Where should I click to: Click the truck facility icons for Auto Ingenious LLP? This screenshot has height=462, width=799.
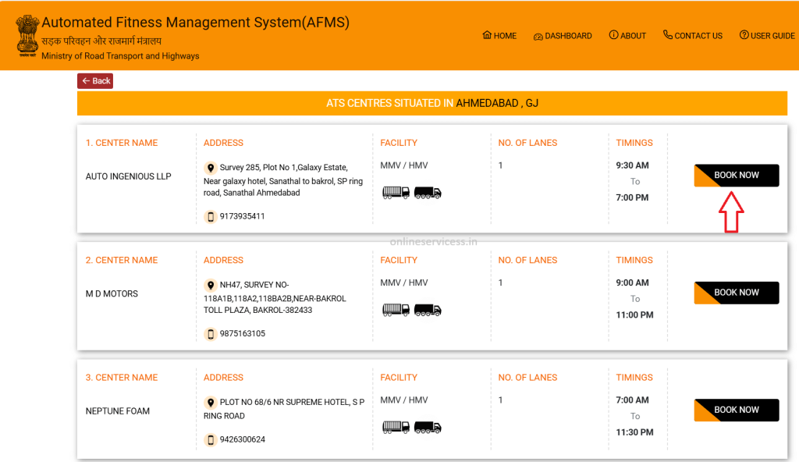point(411,192)
